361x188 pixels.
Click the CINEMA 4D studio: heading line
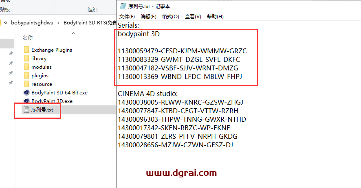(x=148, y=94)
